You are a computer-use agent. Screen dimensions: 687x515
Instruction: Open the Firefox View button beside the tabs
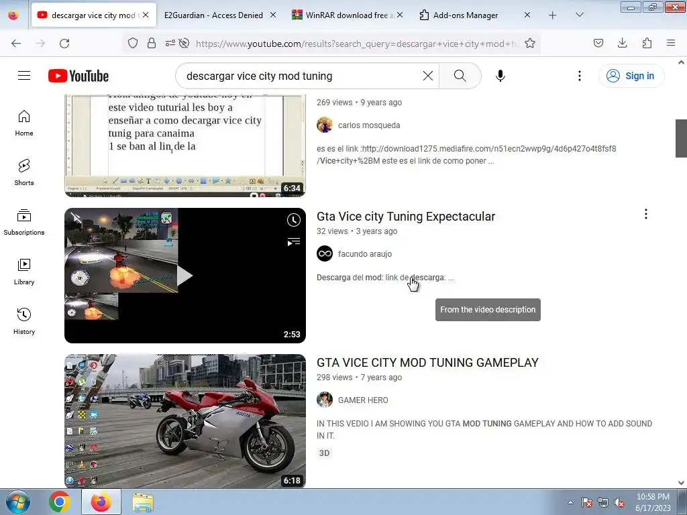pyautogui.click(x=13, y=15)
